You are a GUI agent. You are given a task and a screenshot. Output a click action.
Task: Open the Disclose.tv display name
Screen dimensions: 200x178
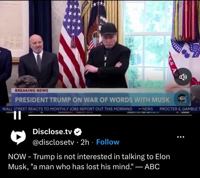click(52, 132)
